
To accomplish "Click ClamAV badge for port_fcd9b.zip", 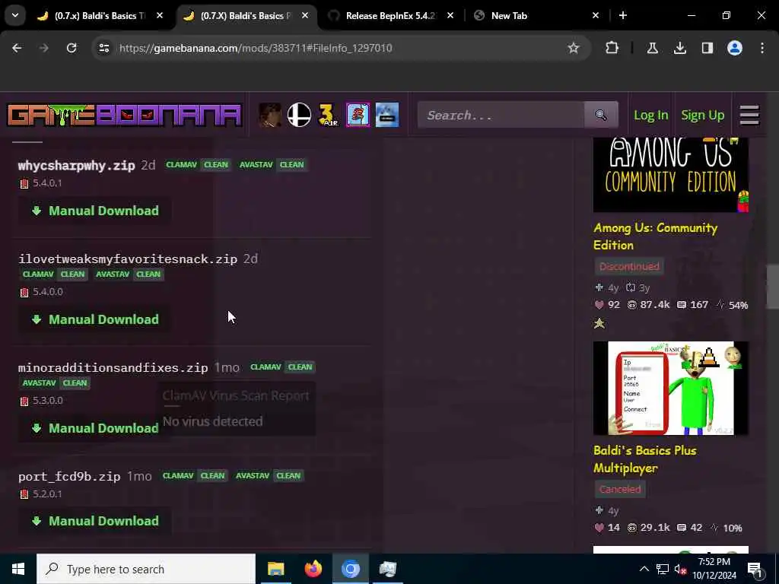I will click(194, 476).
